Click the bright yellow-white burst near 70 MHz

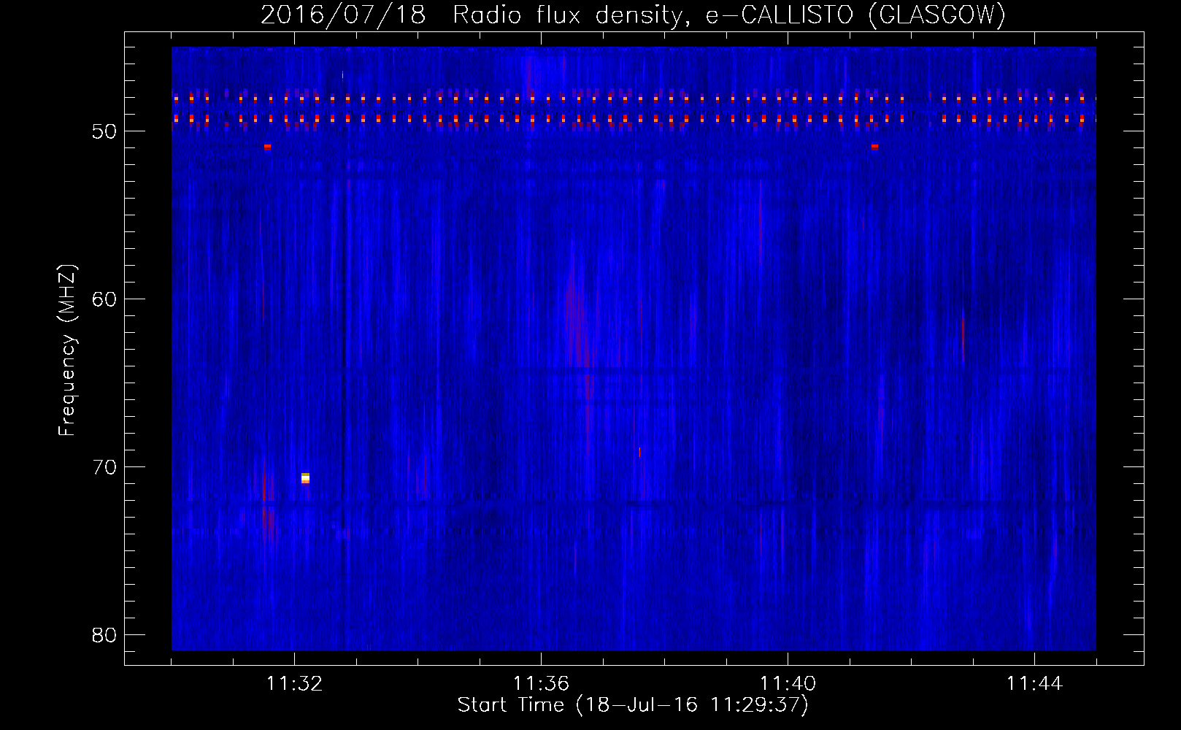coord(305,478)
